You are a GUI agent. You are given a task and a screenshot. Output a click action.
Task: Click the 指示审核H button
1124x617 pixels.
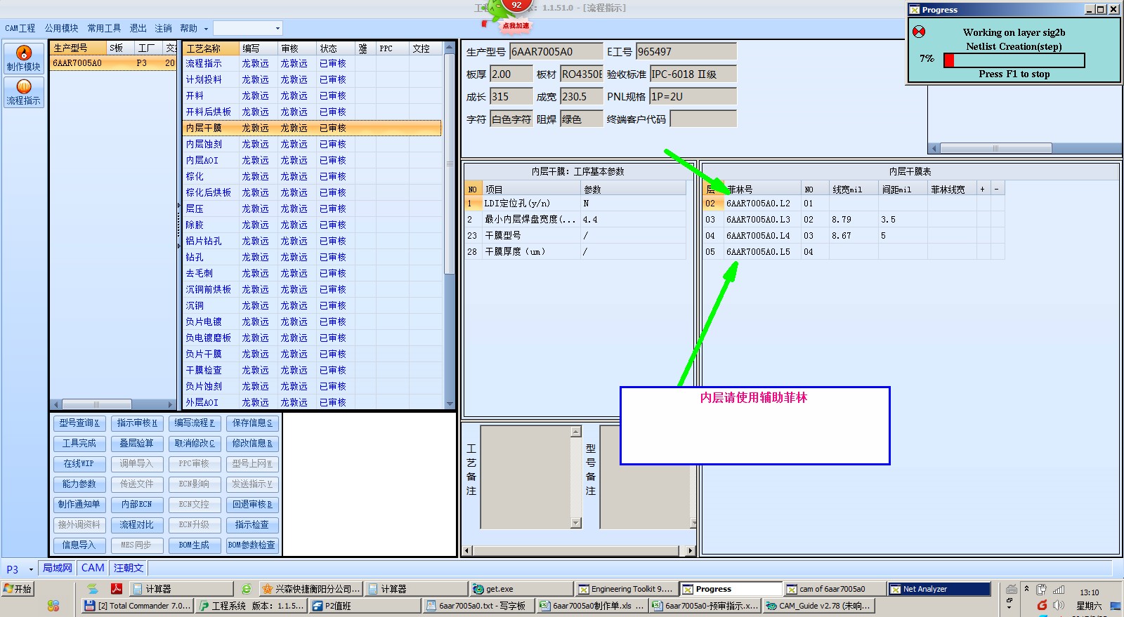click(x=137, y=423)
